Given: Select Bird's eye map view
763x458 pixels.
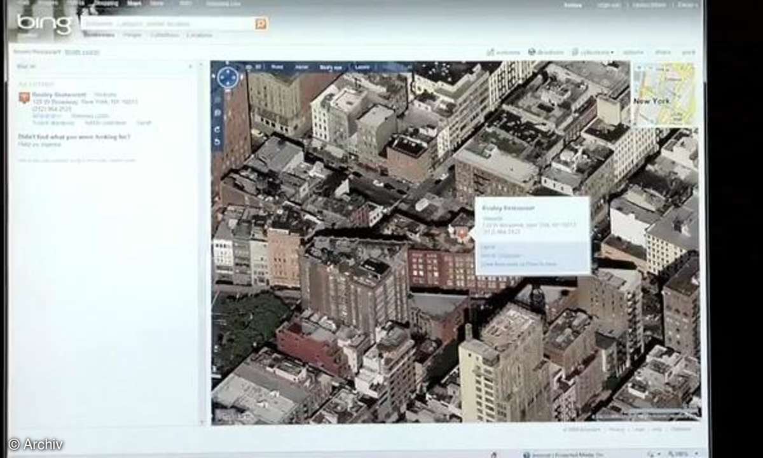Looking at the screenshot, I should click(331, 67).
